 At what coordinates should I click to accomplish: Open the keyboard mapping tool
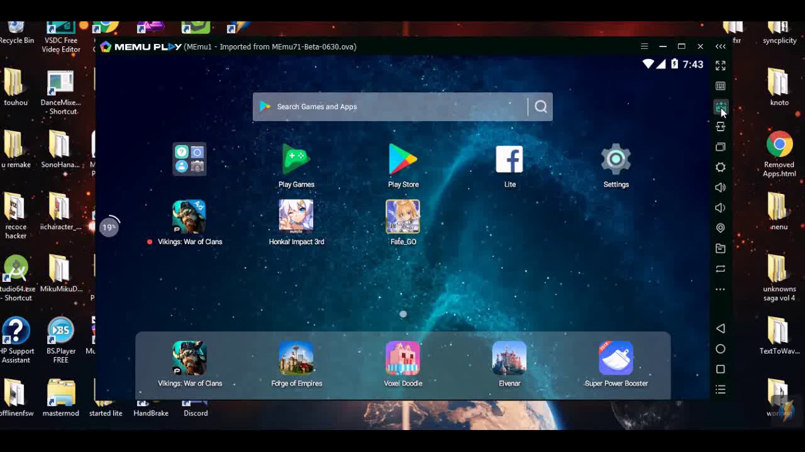coord(721,86)
